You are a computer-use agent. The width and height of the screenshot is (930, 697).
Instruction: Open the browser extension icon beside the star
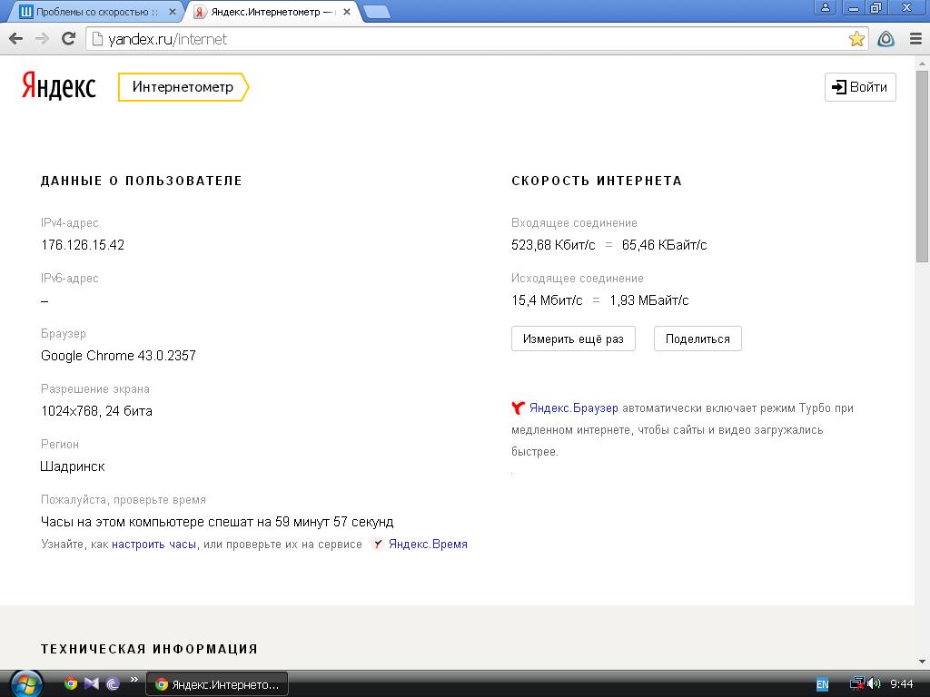click(885, 39)
